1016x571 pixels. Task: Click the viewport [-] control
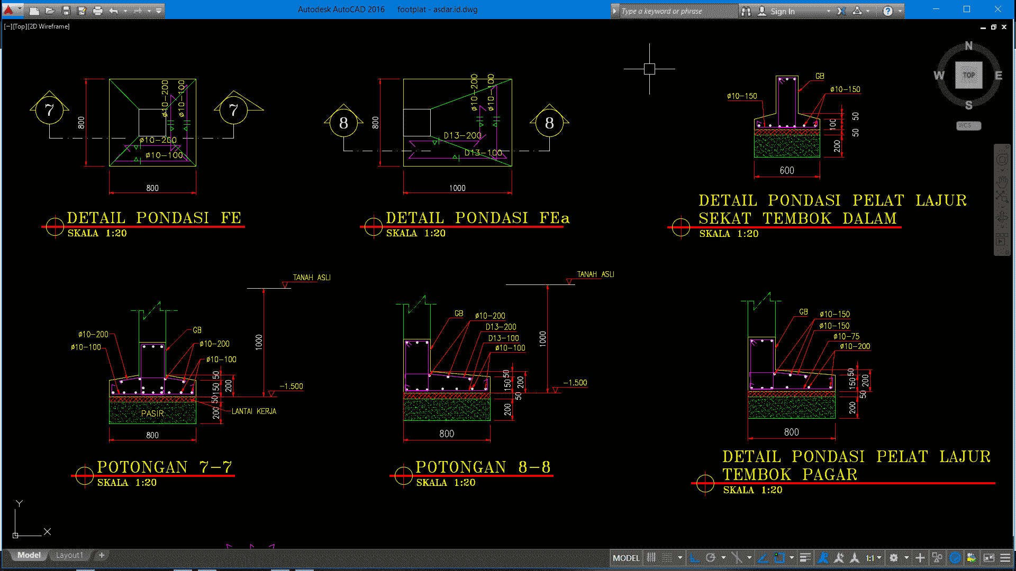pyautogui.click(x=8, y=26)
